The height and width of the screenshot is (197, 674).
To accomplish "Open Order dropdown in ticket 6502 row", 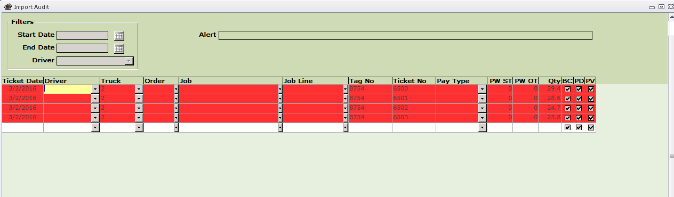I will [176, 109].
